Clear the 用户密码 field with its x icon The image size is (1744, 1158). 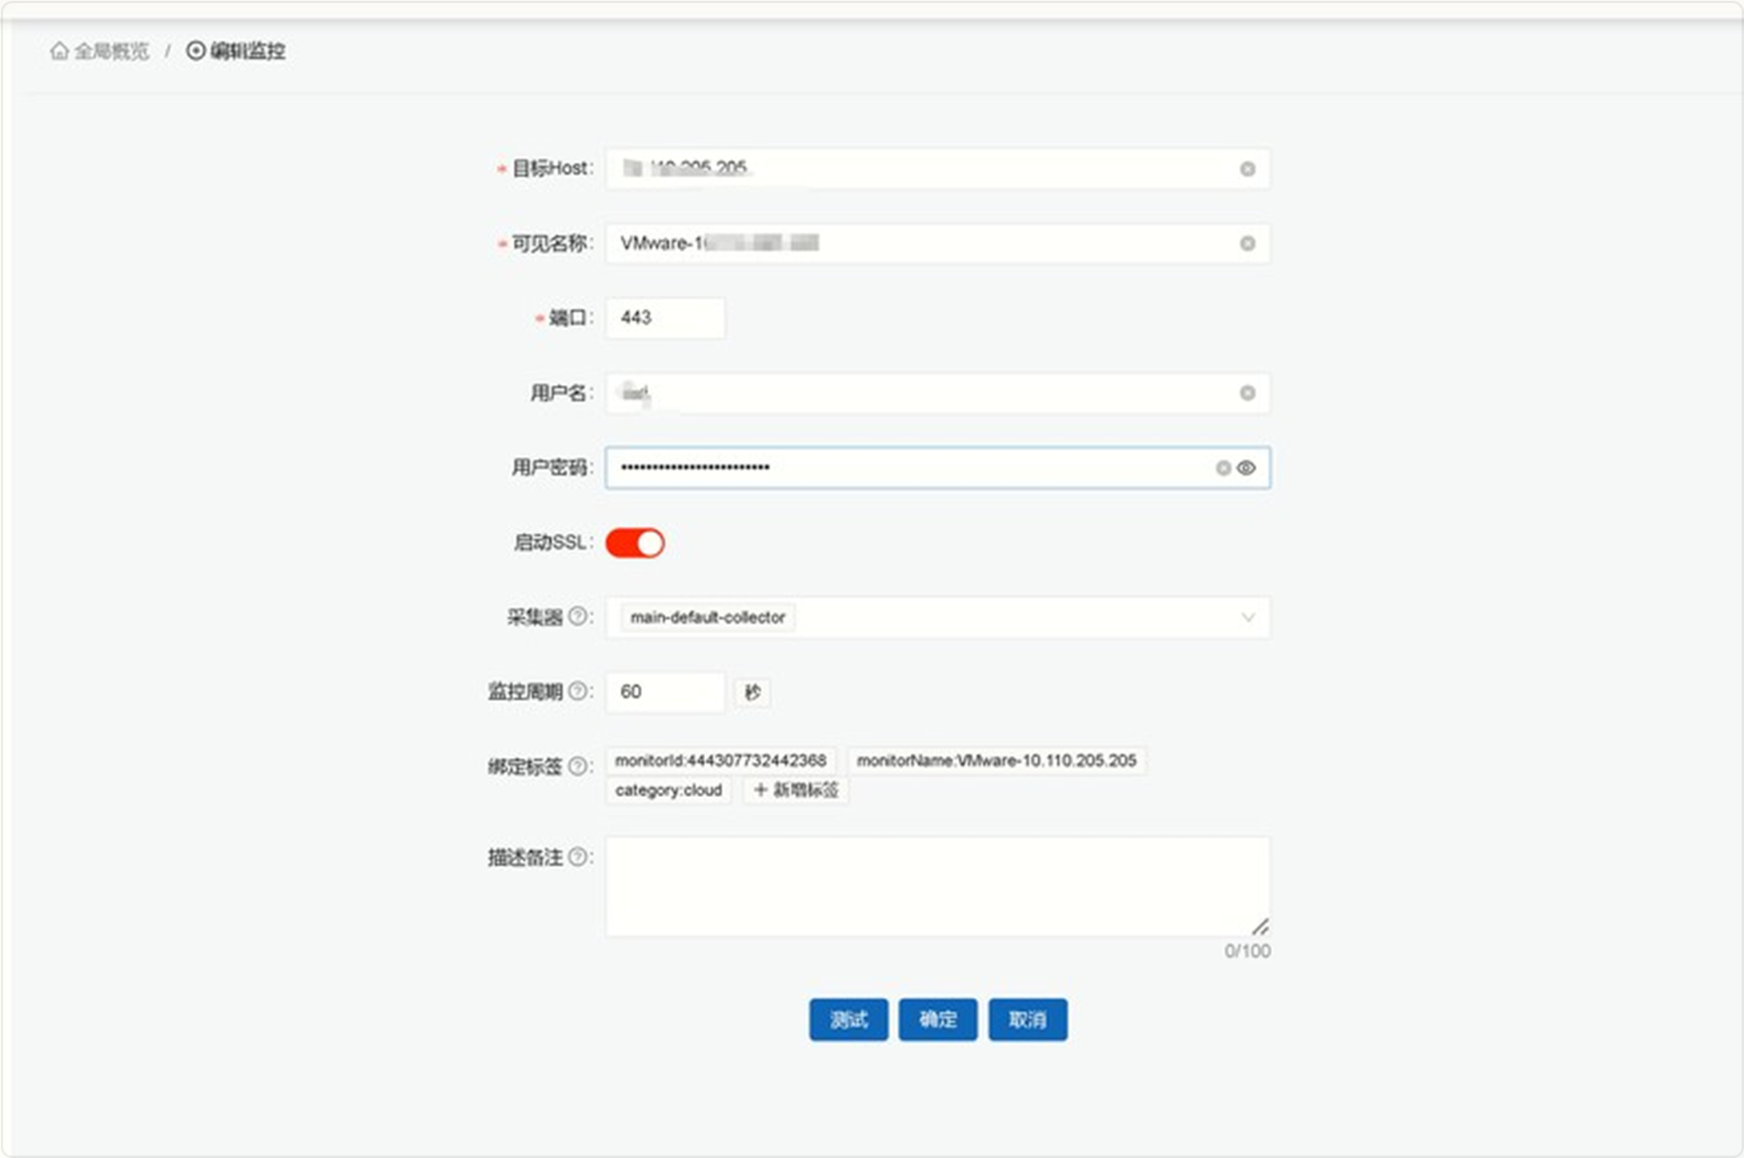click(1226, 468)
